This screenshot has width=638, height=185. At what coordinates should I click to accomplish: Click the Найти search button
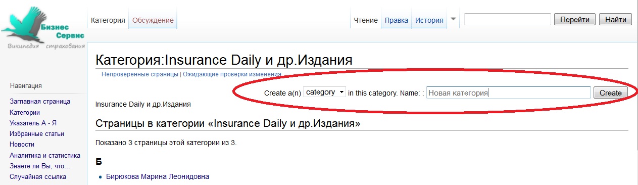615,19
